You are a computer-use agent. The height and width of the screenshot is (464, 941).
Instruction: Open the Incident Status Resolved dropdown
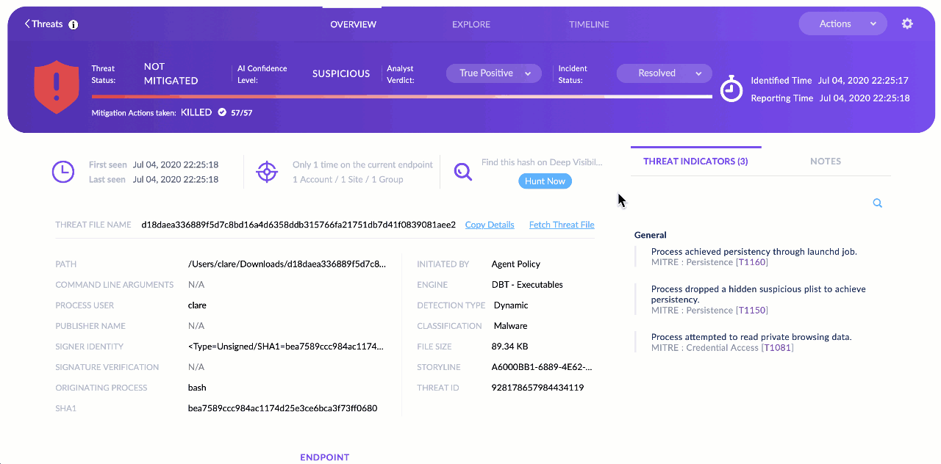point(664,73)
